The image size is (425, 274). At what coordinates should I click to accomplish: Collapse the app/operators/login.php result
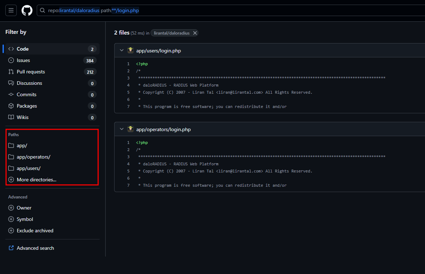(122, 129)
